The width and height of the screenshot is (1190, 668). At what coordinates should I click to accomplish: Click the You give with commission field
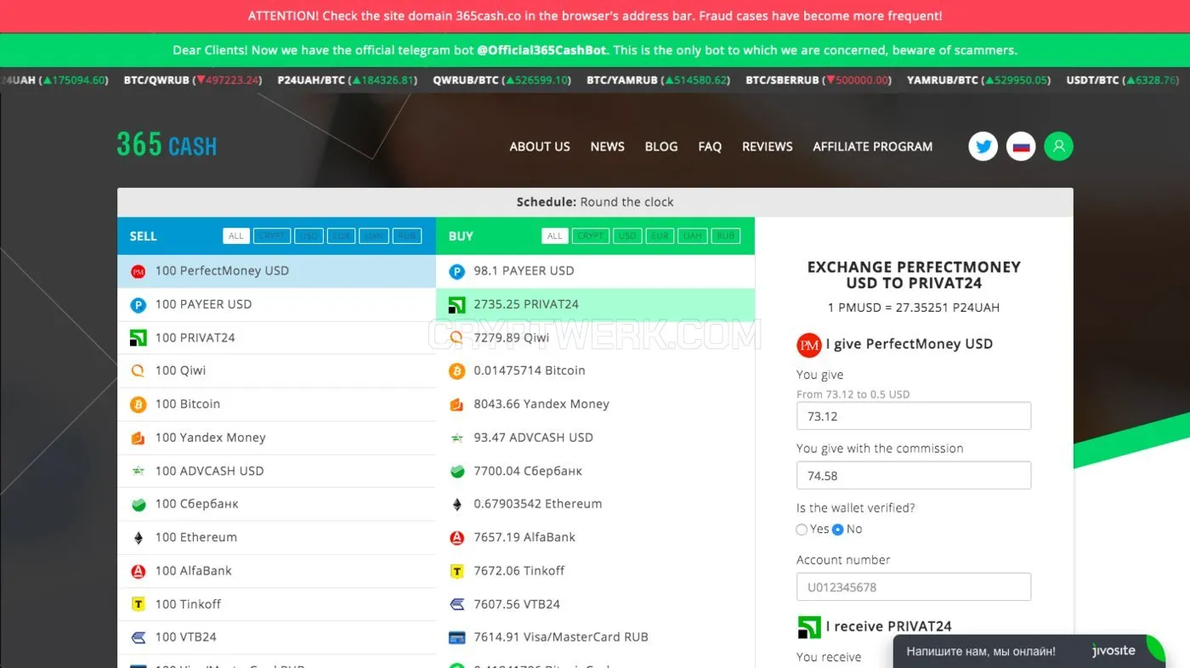point(914,476)
